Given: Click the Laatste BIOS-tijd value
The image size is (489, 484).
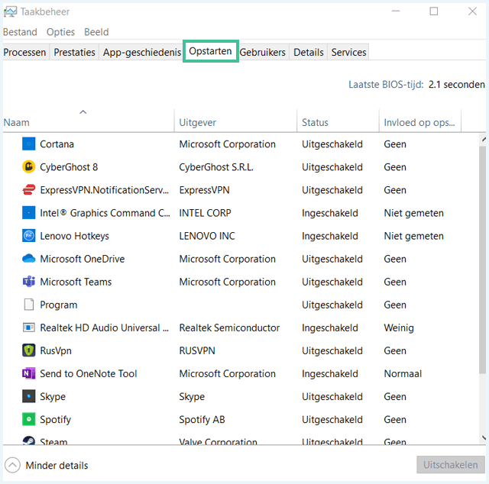Looking at the screenshot, I should [457, 85].
